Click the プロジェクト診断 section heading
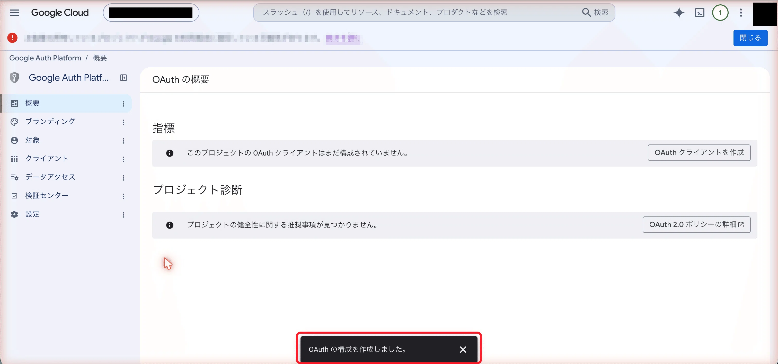 point(198,190)
